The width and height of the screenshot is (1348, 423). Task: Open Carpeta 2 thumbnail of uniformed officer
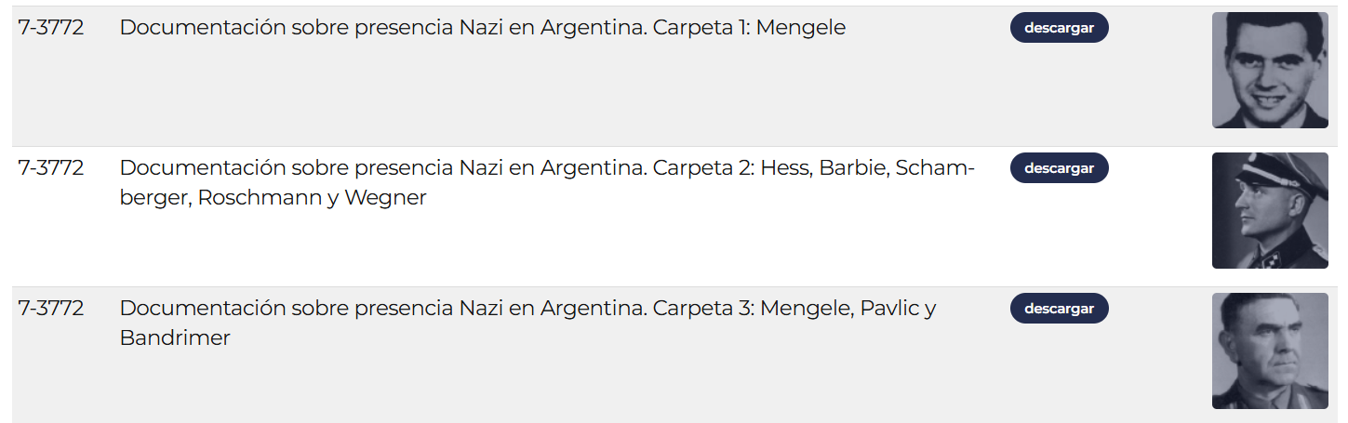coord(1270,211)
